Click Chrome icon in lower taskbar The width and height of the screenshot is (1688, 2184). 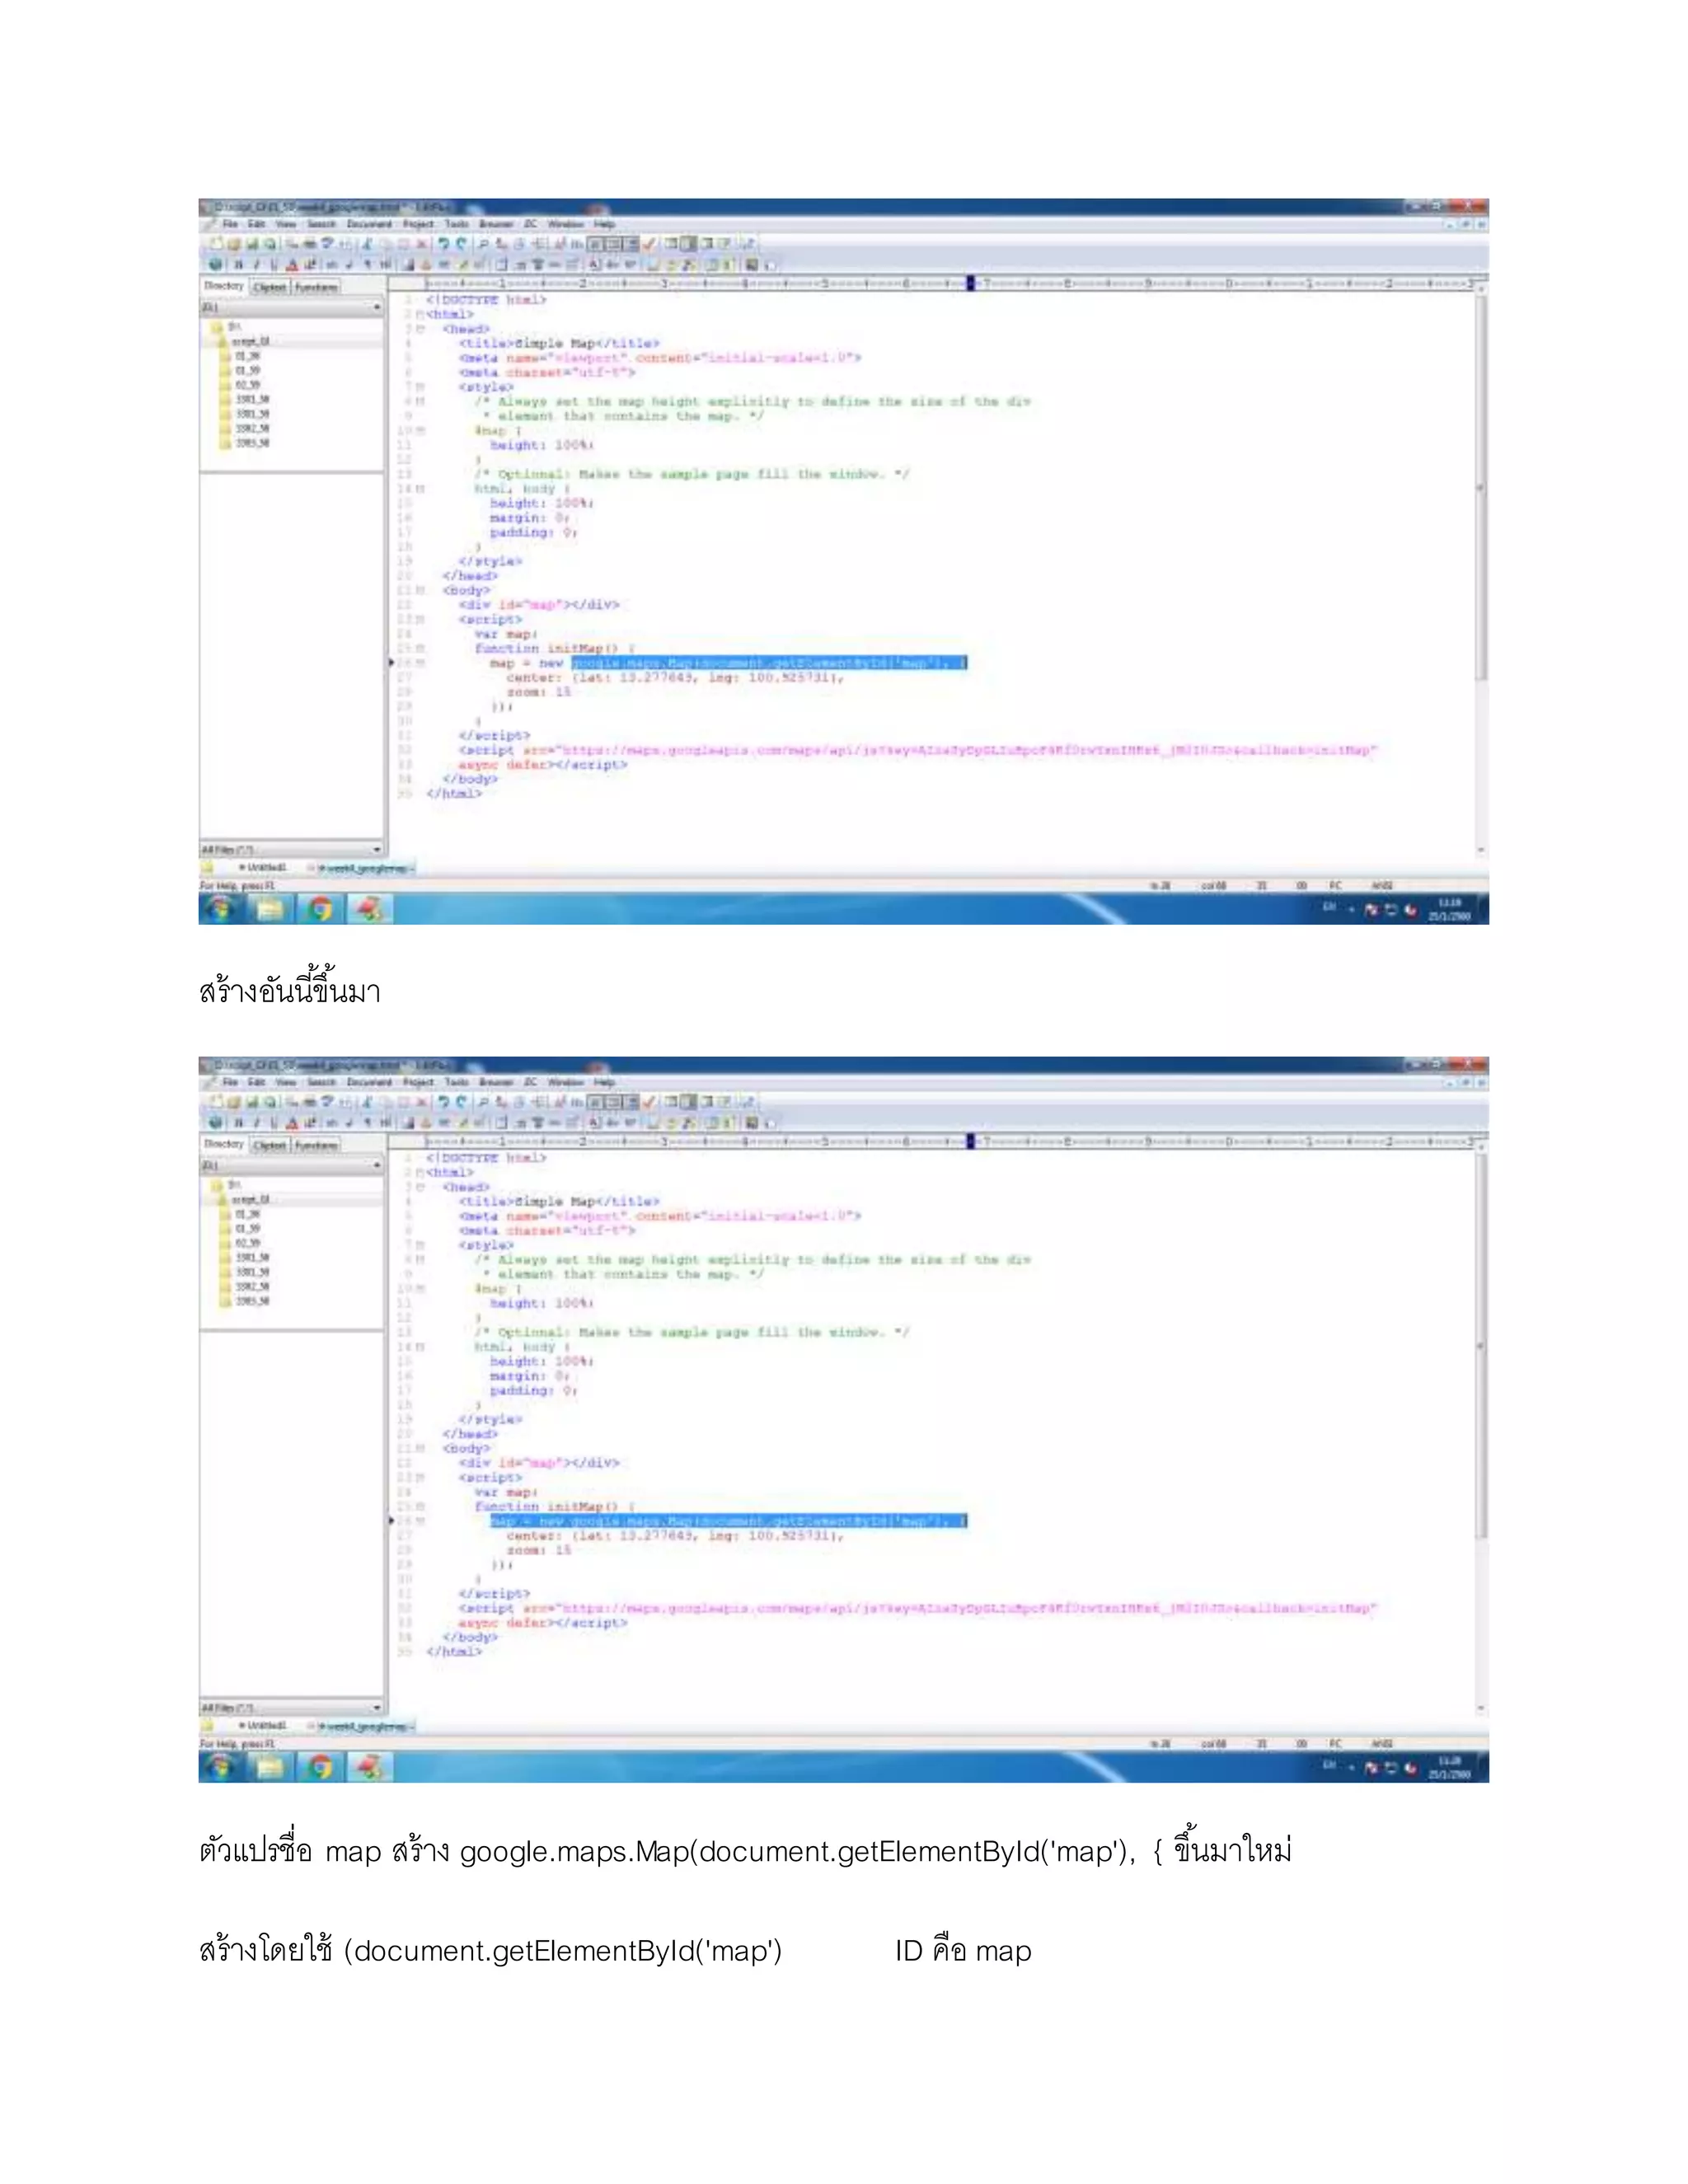coord(320,1768)
